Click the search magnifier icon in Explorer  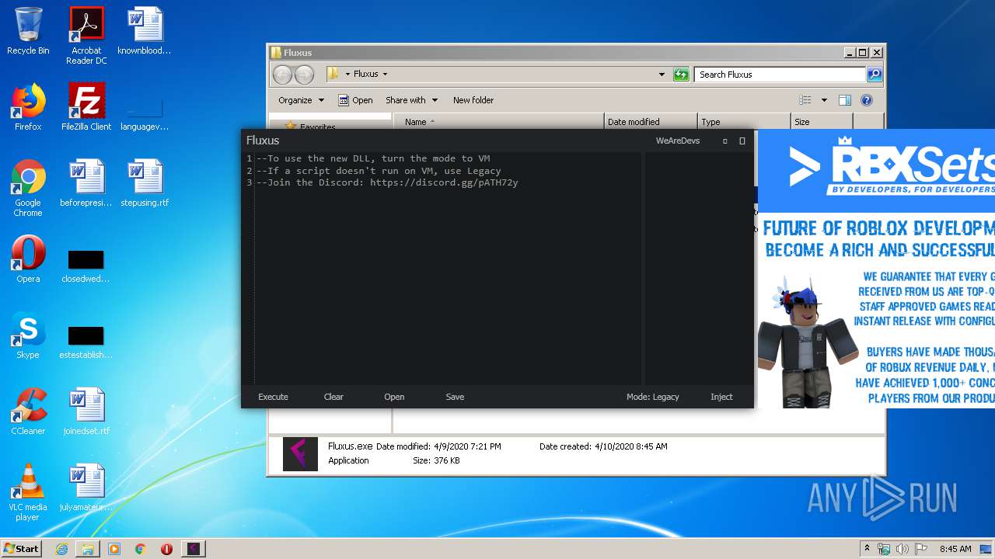(x=875, y=75)
